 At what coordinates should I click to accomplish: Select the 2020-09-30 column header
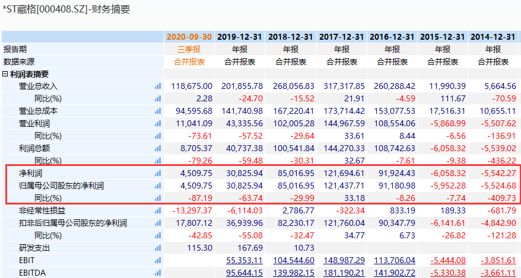coord(189,37)
